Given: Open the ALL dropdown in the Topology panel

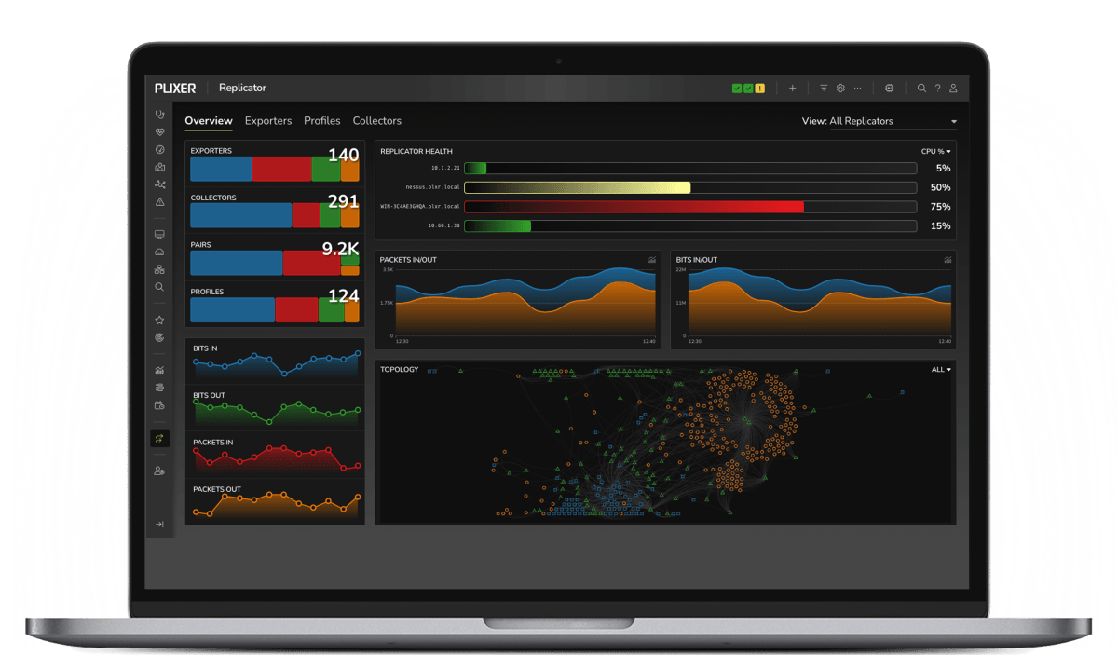Looking at the screenshot, I should [941, 369].
